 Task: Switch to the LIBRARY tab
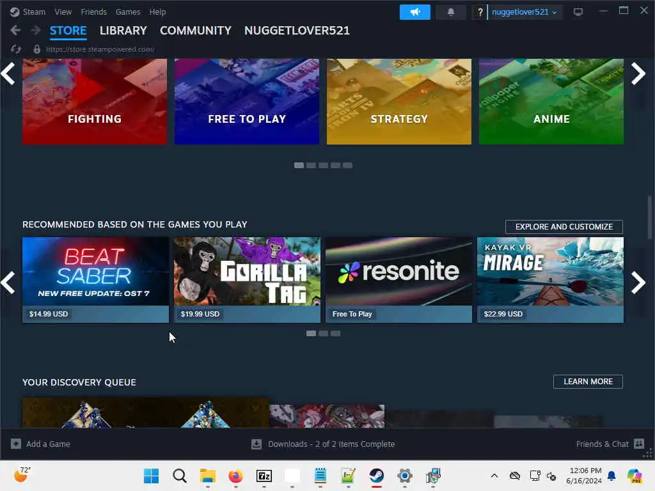point(123,31)
